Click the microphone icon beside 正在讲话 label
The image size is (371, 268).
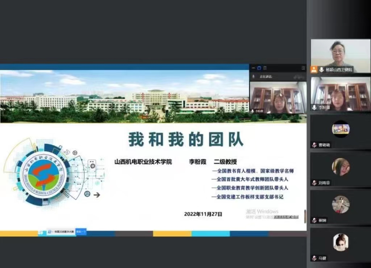[x=253, y=77]
